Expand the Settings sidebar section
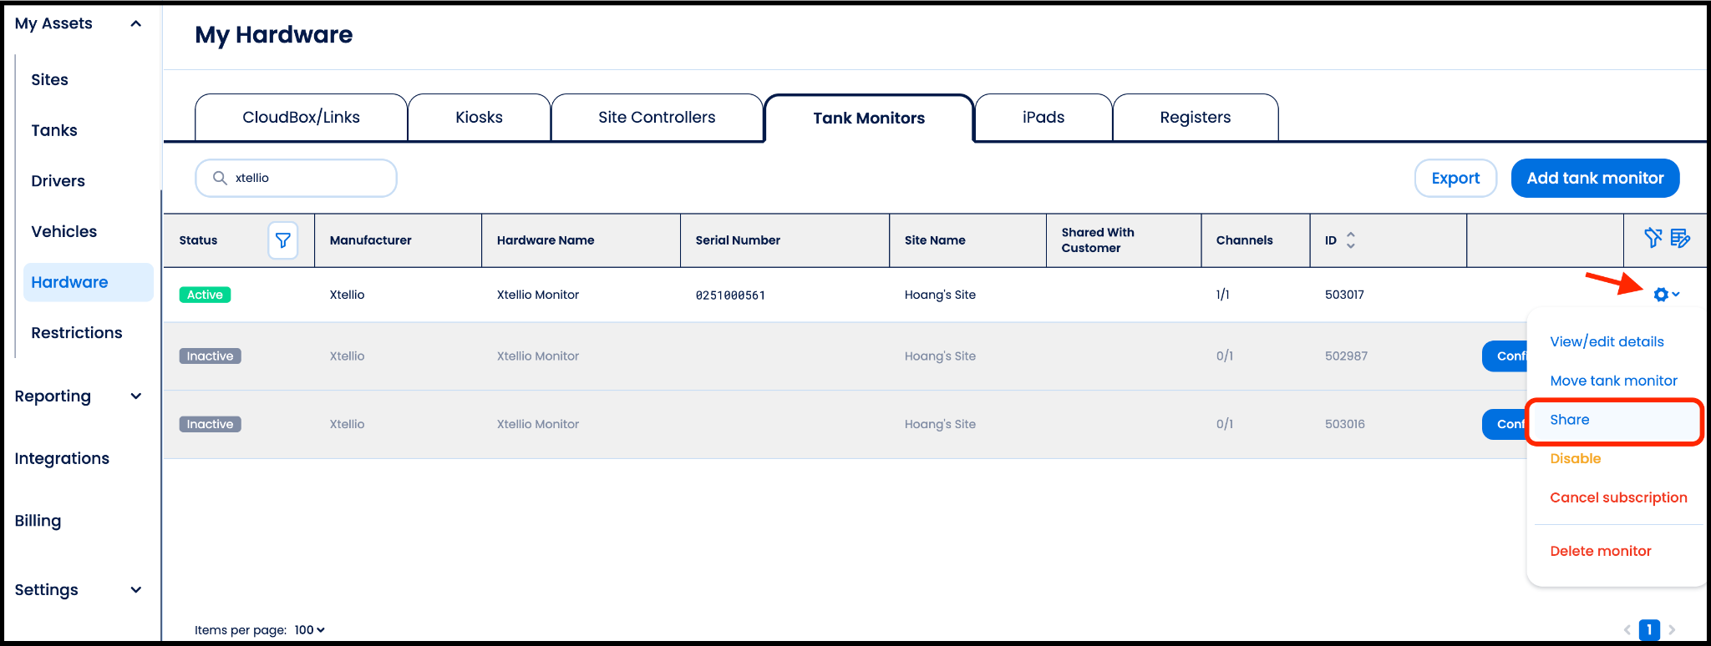This screenshot has width=1711, height=646. point(136,590)
